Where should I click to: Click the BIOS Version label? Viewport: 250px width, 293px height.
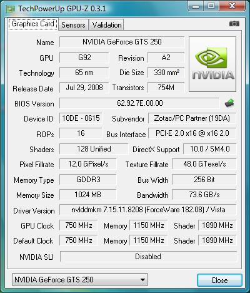(34, 104)
